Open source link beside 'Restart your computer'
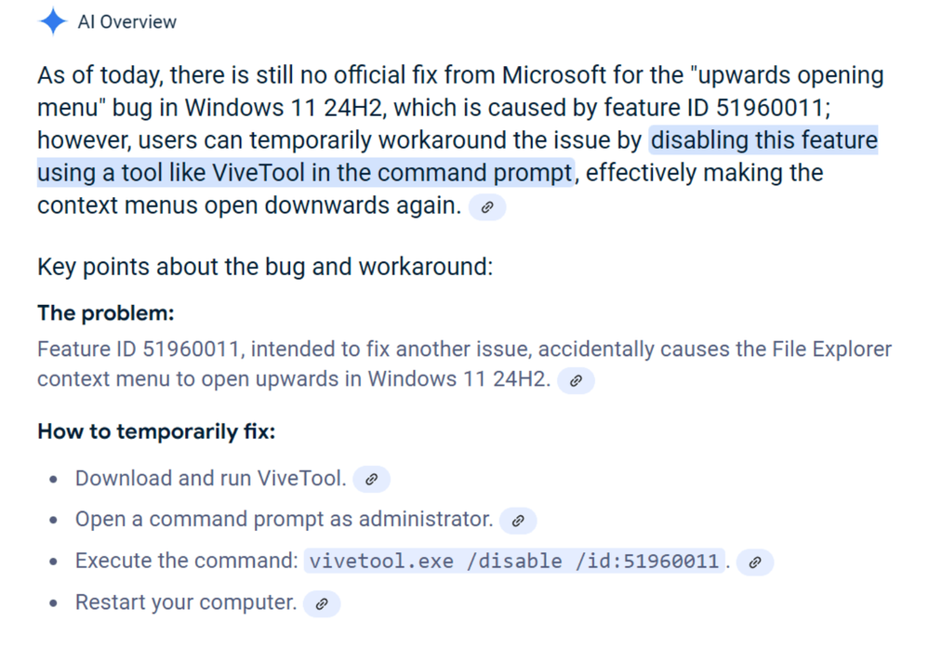Screen dimensions: 929x648 (322, 604)
